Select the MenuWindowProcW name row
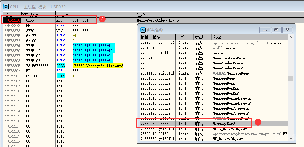 tap(214, 68)
